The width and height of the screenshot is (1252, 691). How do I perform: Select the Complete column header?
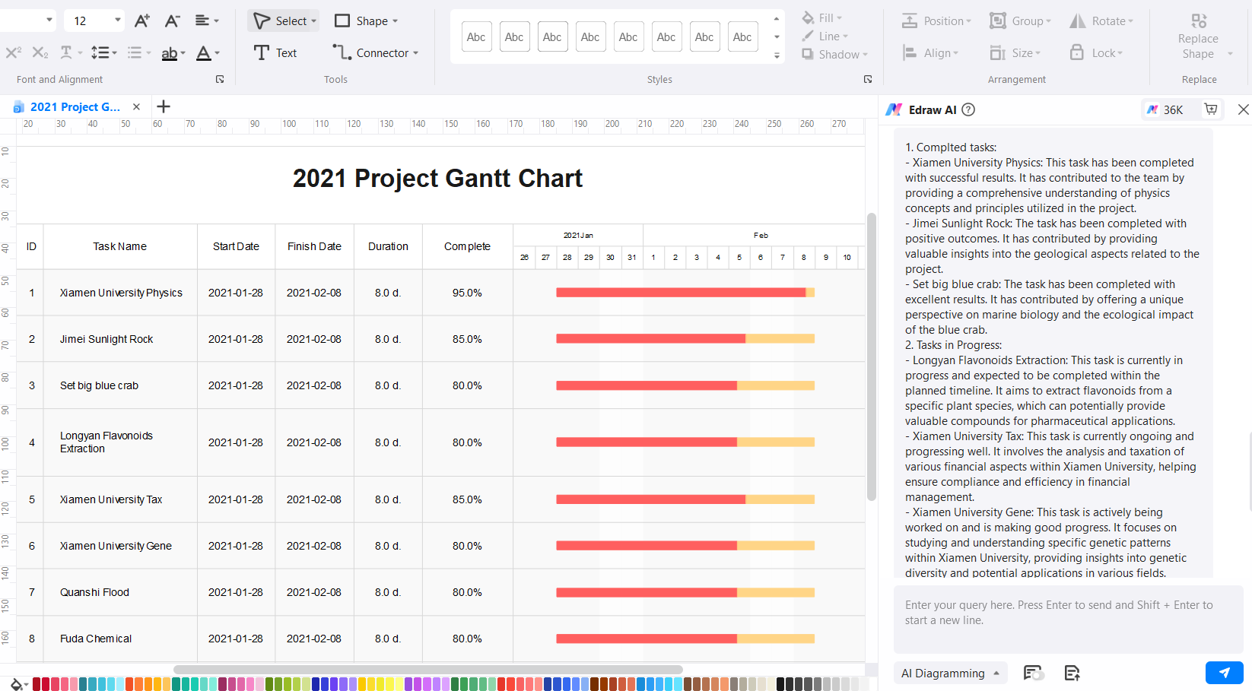(x=467, y=246)
